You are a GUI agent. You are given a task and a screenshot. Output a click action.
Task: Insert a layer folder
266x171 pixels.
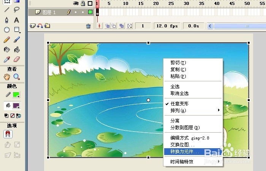pyautogui.click(x=47, y=26)
